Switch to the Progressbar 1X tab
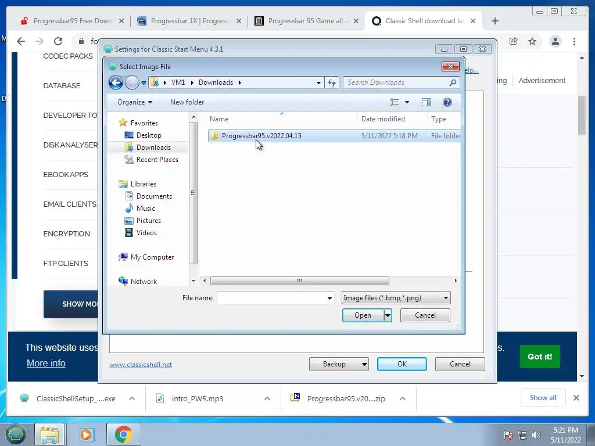The height and width of the screenshot is (446, 595). click(189, 21)
